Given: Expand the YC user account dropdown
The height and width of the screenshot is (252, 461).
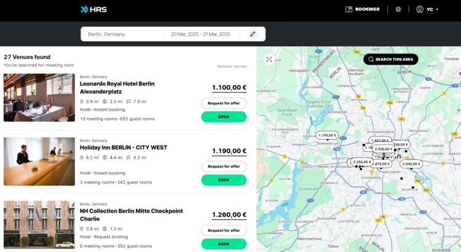Looking at the screenshot, I should pyautogui.click(x=427, y=9).
